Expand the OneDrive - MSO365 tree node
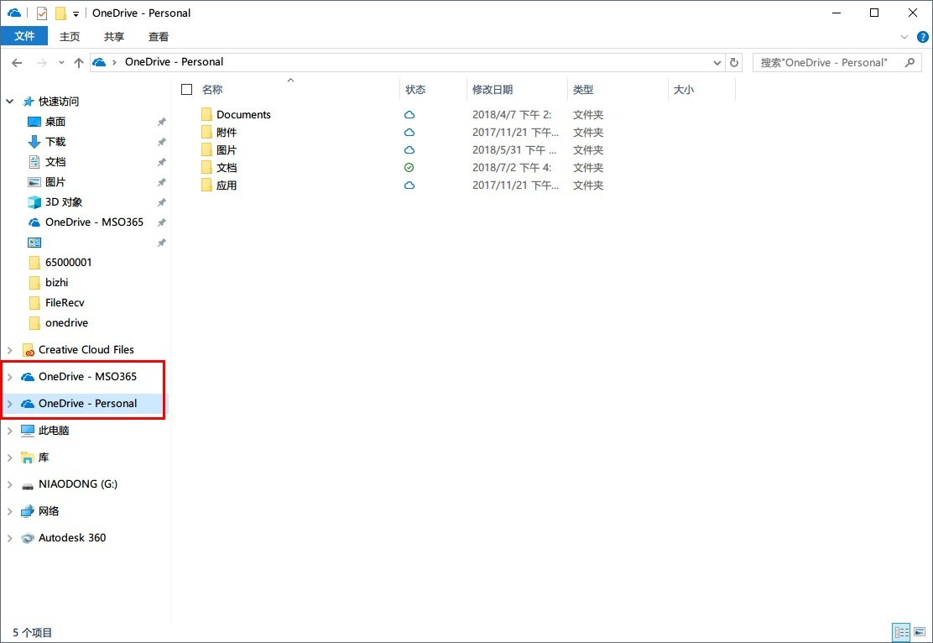This screenshot has width=933, height=643. (10, 377)
